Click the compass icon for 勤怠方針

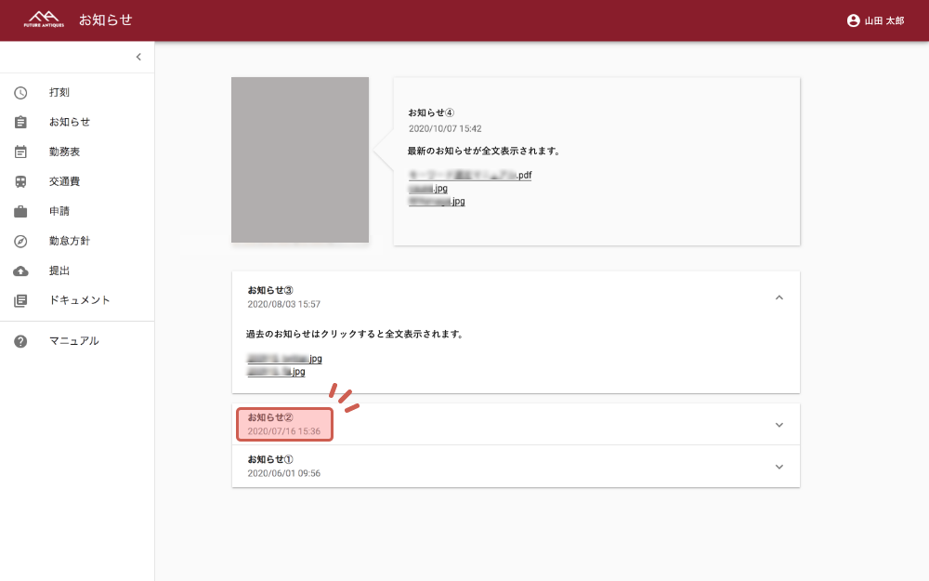(x=20, y=241)
